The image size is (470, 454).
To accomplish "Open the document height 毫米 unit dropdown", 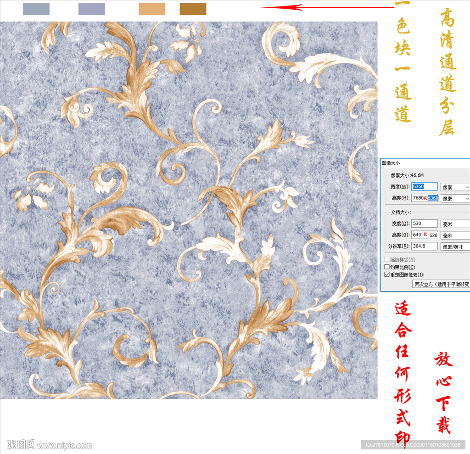I will (455, 235).
